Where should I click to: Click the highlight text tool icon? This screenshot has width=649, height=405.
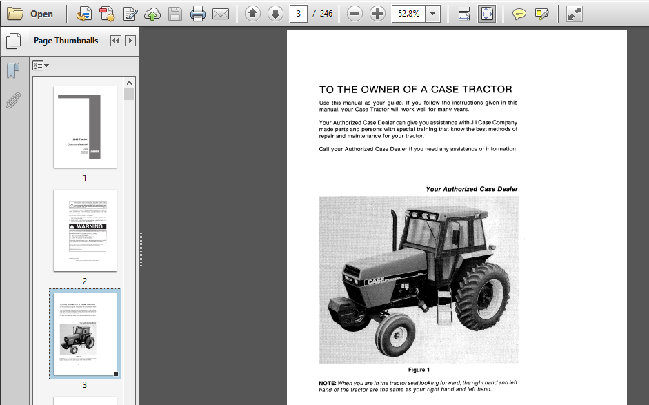point(542,14)
